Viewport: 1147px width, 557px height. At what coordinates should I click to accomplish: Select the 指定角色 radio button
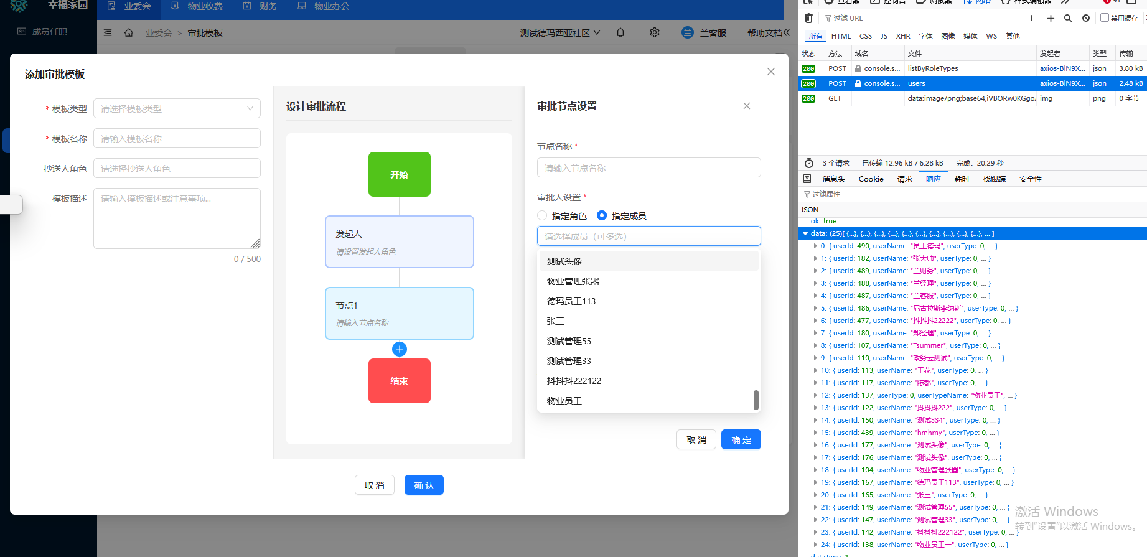click(542, 215)
